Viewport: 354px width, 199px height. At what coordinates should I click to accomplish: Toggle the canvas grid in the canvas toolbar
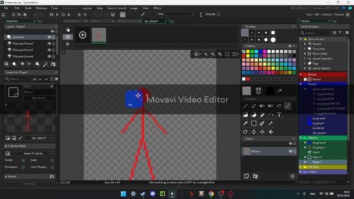196,54
